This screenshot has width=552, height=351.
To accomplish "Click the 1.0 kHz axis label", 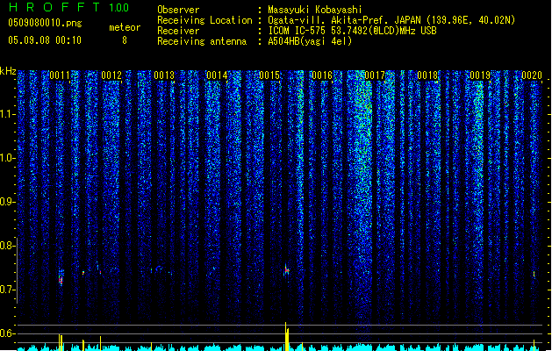I will click(x=7, y=158).
